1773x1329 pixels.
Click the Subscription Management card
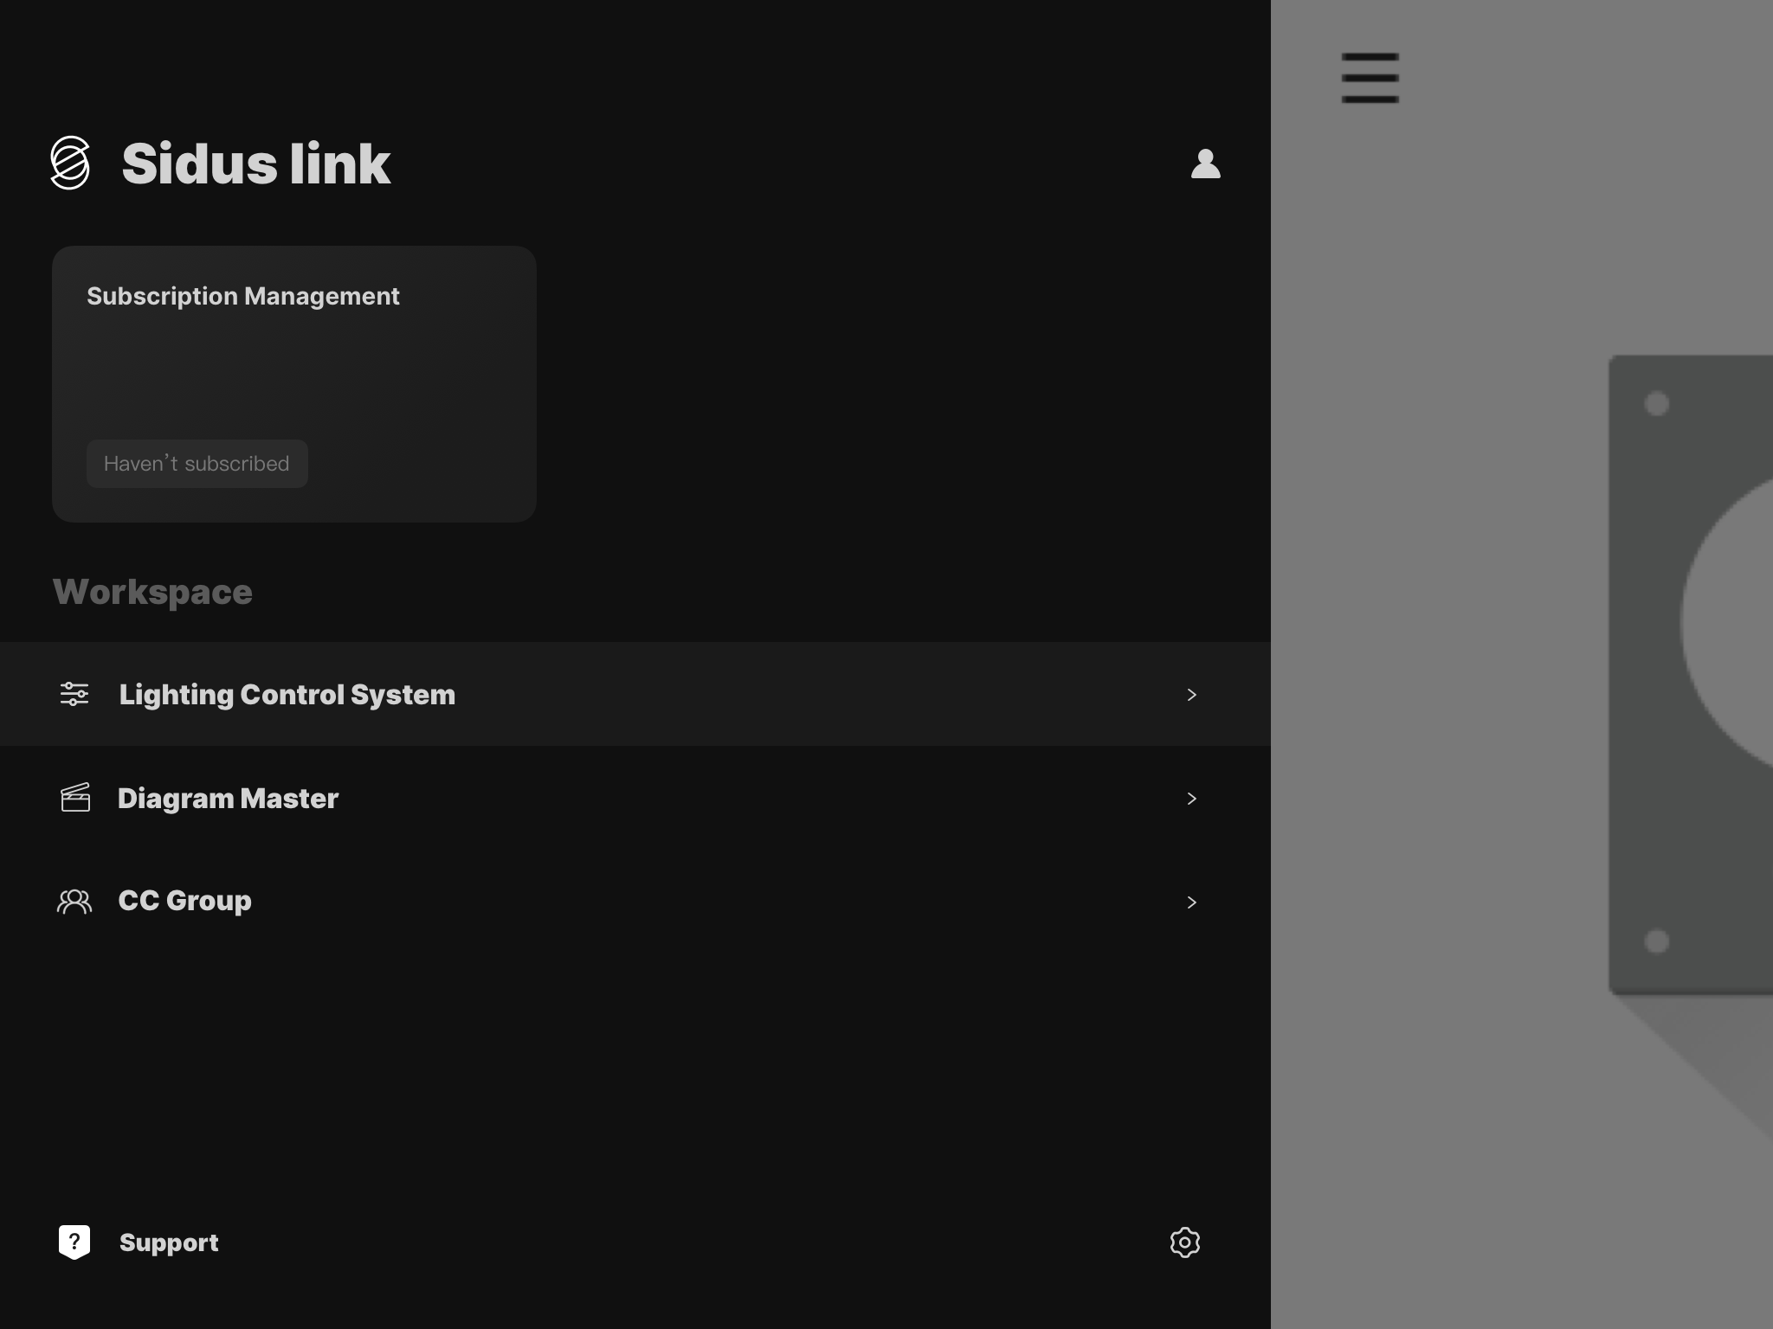tap(294, 384)
